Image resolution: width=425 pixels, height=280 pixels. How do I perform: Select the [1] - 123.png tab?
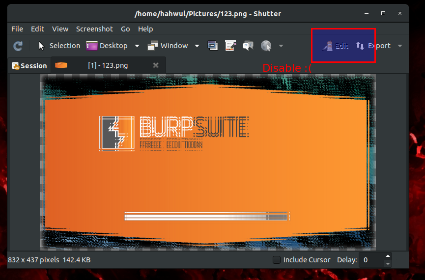pyautogui.click(x=108, y=65)
